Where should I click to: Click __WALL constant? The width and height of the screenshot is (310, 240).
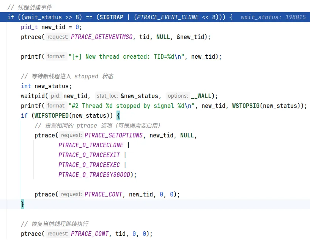point(201,96)
